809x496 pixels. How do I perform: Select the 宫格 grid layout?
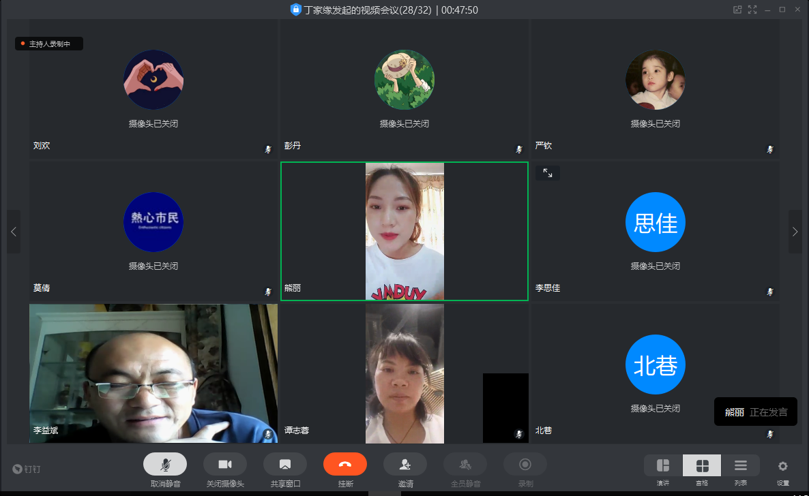pyautogui.click(x=702, y=465)
